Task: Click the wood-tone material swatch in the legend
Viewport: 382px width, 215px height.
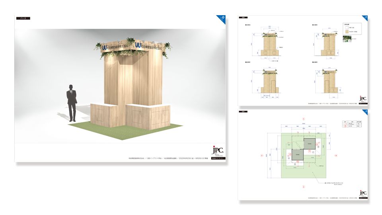Action: [x=347, y=32]
